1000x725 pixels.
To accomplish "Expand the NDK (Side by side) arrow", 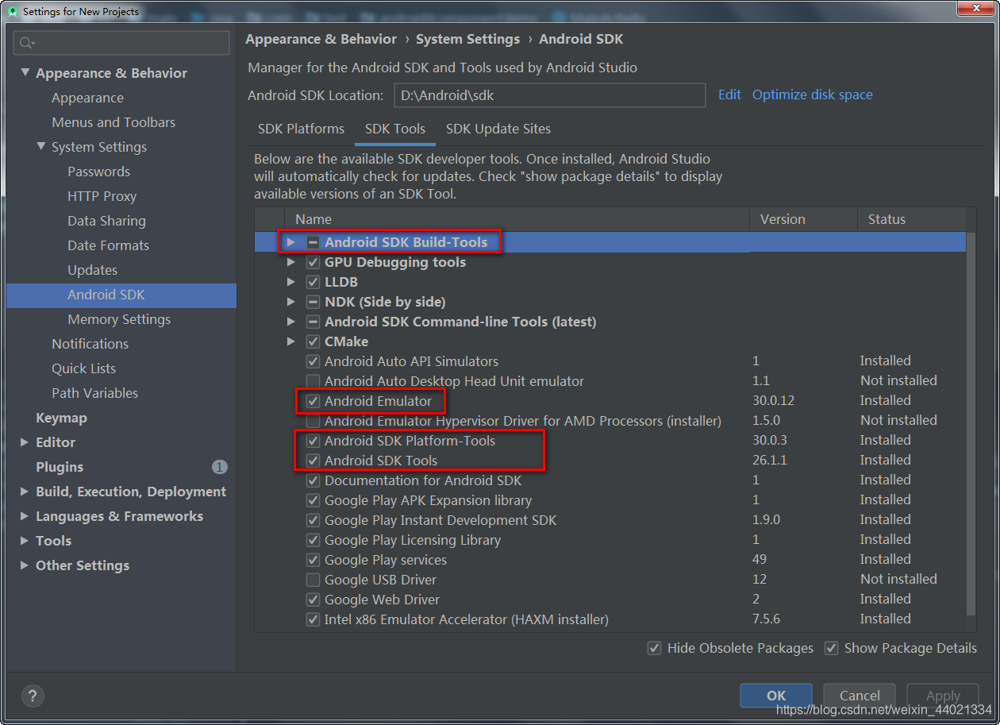I will [x=291, y=302].
